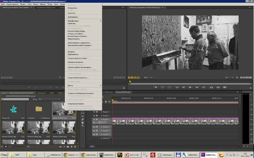Image resolution: width=254 pixels, height=158 pixels.
Task: Click the Delete trash icon in project panel
Action: 75,147
